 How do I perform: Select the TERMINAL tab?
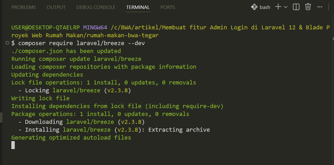click(138, 7)
